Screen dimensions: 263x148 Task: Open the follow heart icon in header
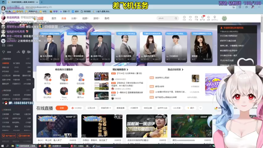(190, 17)
